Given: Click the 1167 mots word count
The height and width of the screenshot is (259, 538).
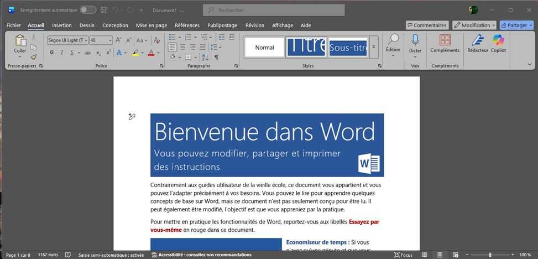Looking at the screenshot, I should tap(48, 255).
